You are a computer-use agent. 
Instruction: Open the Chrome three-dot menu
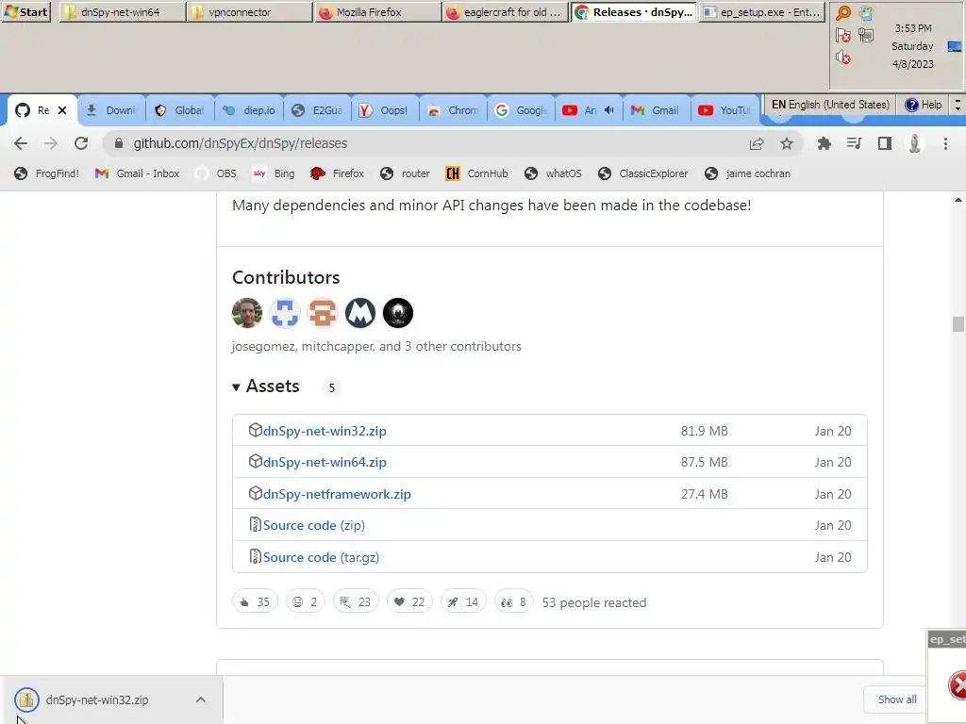[945, 143]
